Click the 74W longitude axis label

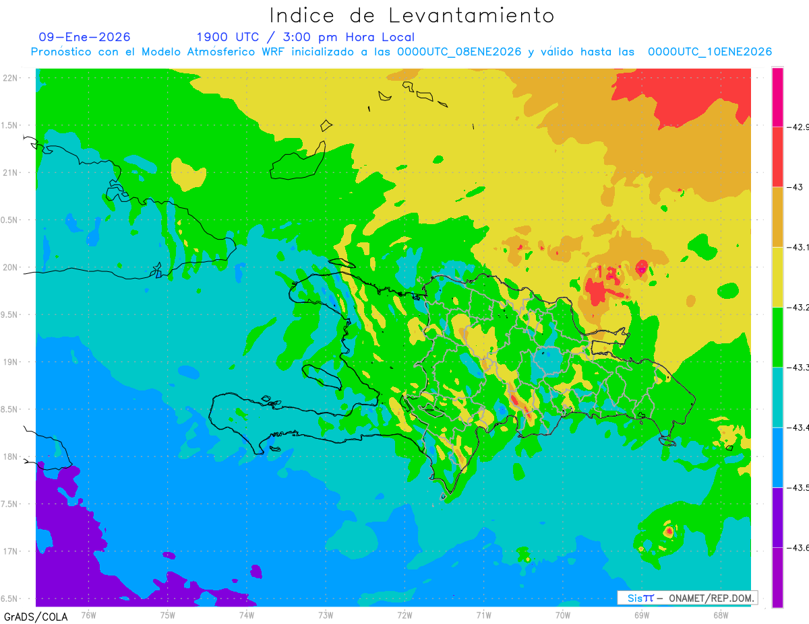(x=247, y=615)
